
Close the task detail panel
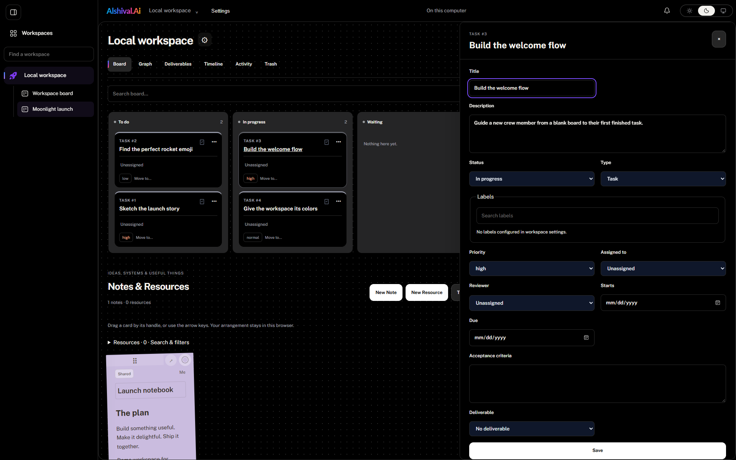tap(719, 39)
